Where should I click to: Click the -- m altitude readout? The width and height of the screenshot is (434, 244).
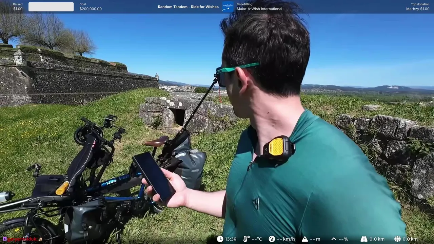click(315, 239)
